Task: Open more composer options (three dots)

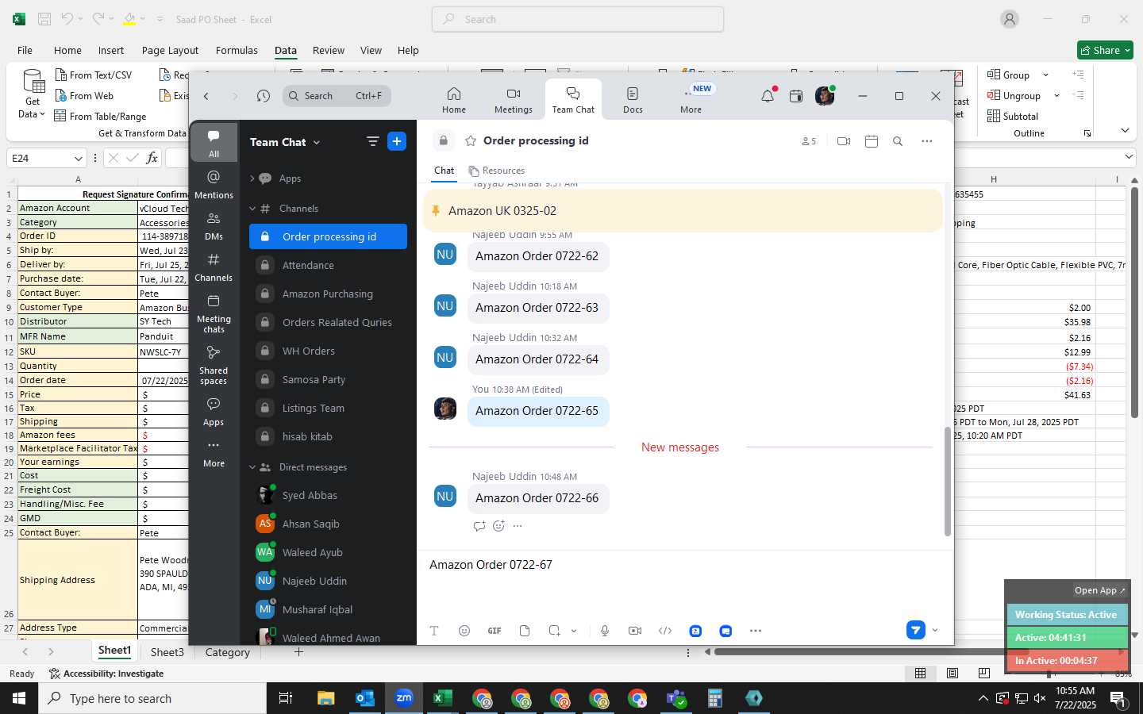Action: pyautogui.click(x=756, y=631)
